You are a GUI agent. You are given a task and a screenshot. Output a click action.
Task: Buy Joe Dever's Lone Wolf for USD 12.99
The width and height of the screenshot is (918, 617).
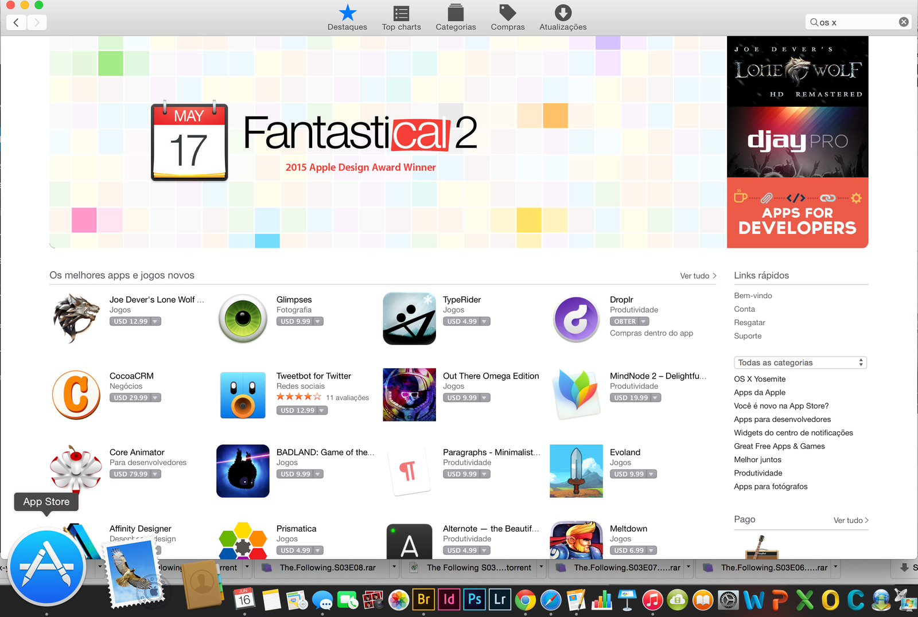(130, 322)
